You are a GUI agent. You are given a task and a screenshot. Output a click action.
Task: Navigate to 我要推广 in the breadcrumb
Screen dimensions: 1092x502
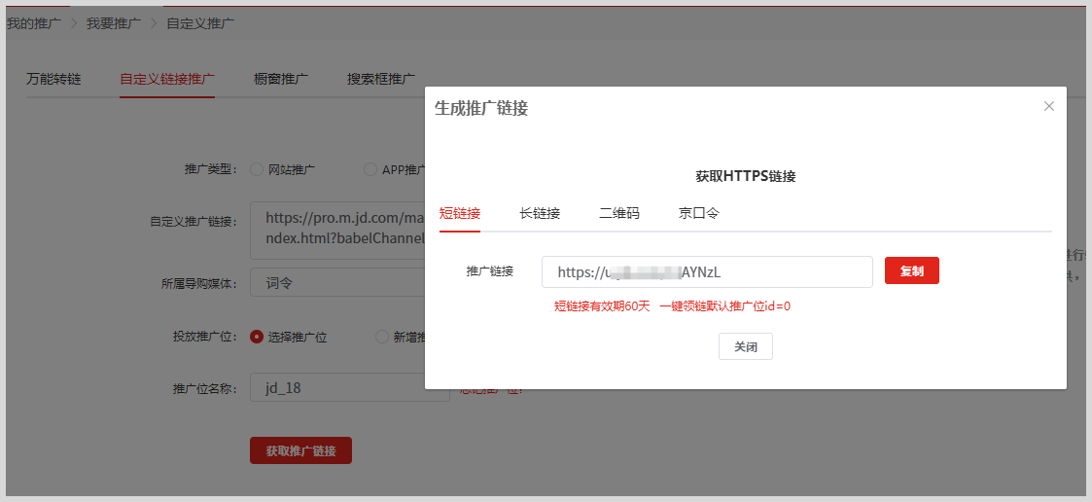[114, 23]
